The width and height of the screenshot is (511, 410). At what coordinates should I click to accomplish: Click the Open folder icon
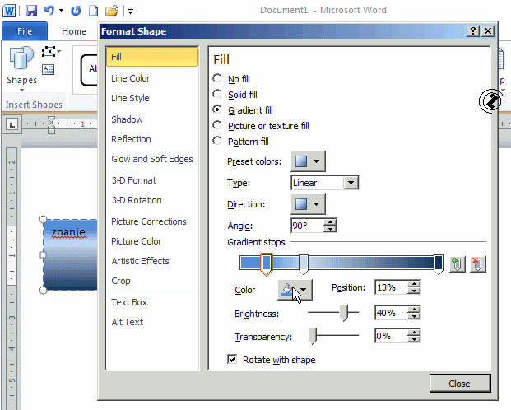click(111, 11)
